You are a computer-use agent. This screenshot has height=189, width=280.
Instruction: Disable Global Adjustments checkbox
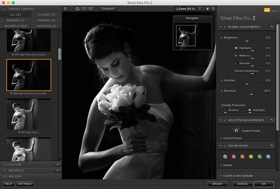(225, 27)
